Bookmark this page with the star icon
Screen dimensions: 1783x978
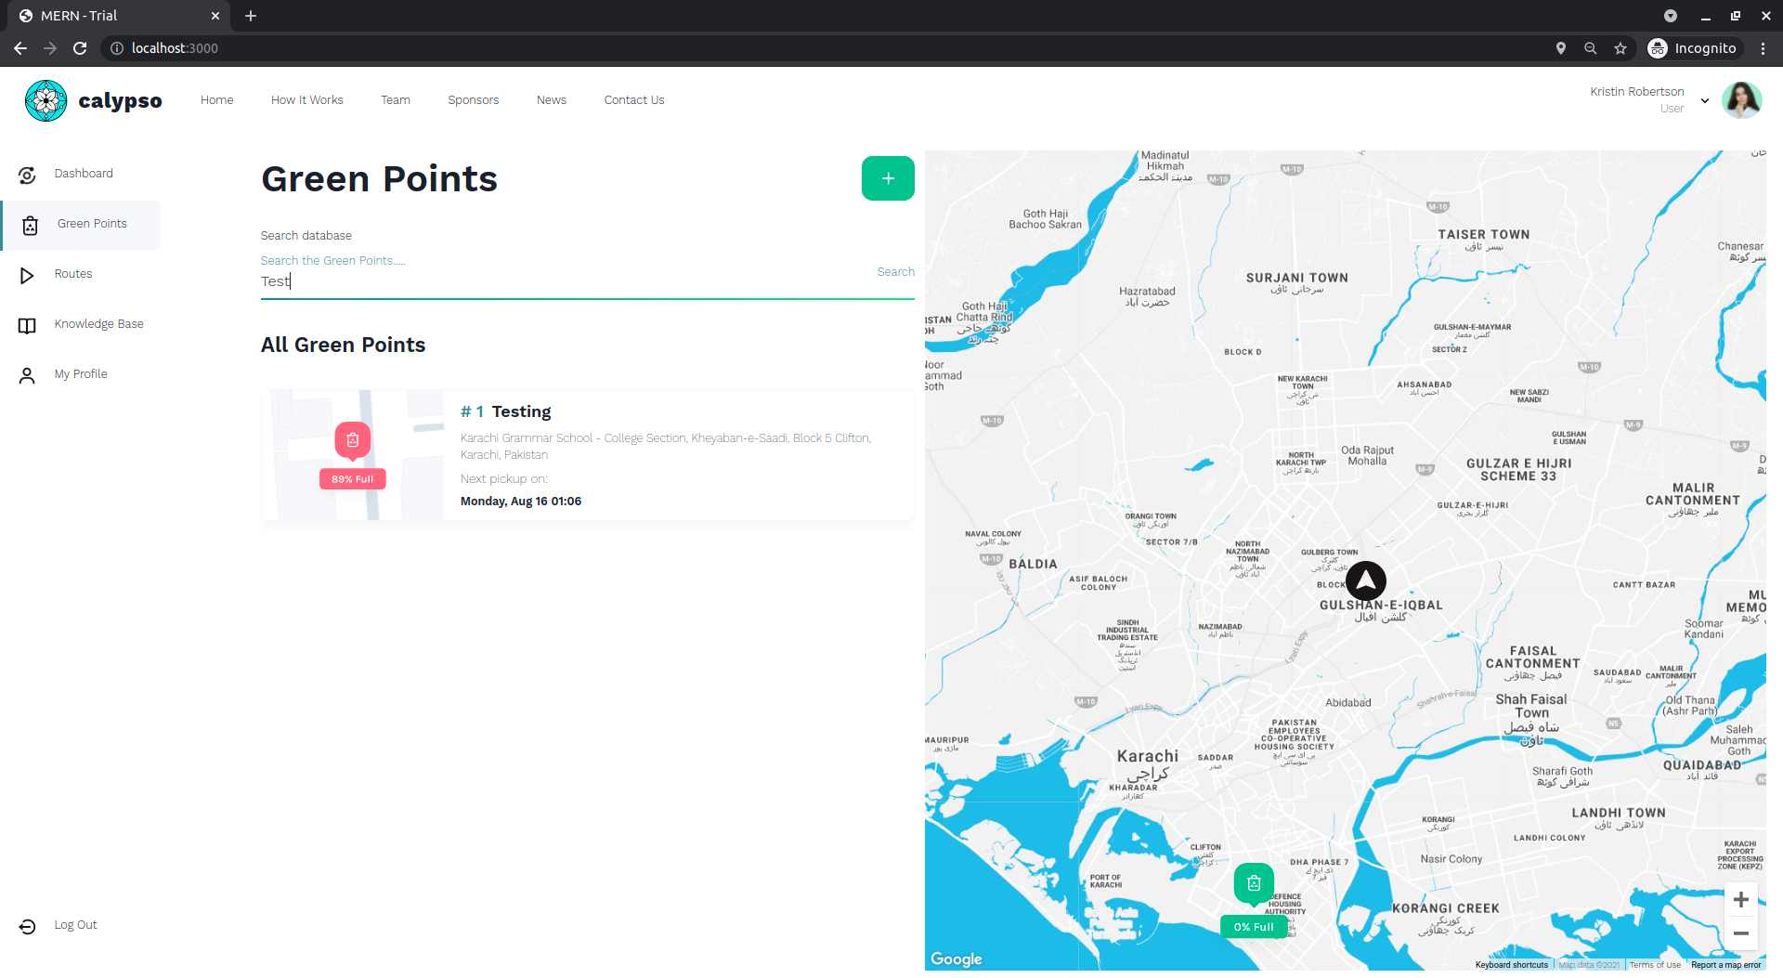click(1620, 48)
